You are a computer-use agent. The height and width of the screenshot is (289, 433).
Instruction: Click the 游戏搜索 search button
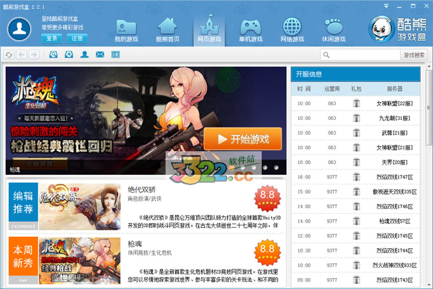coord(414,55)
